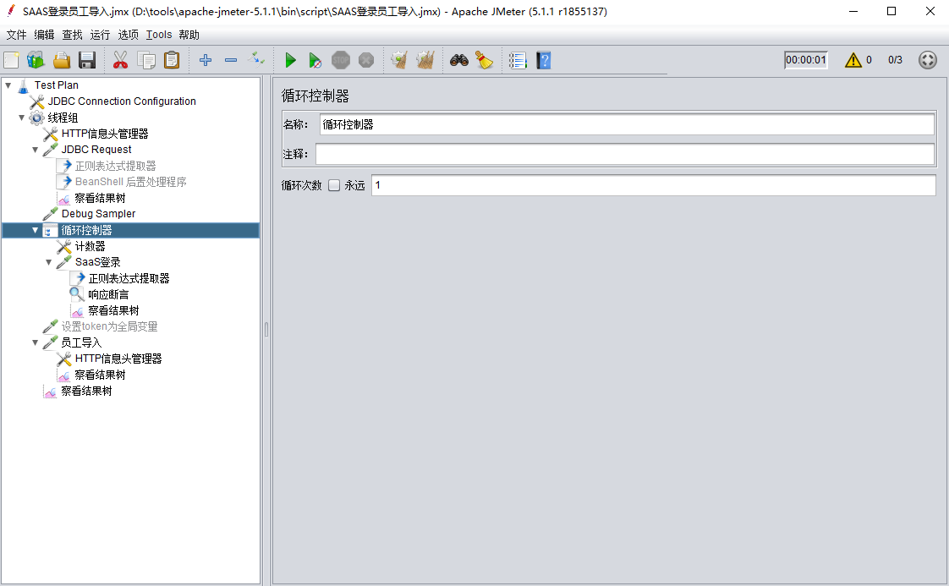Select the JDBC Request tree item
This screenshot has width=949, height=586.
(x=96, y=150)
